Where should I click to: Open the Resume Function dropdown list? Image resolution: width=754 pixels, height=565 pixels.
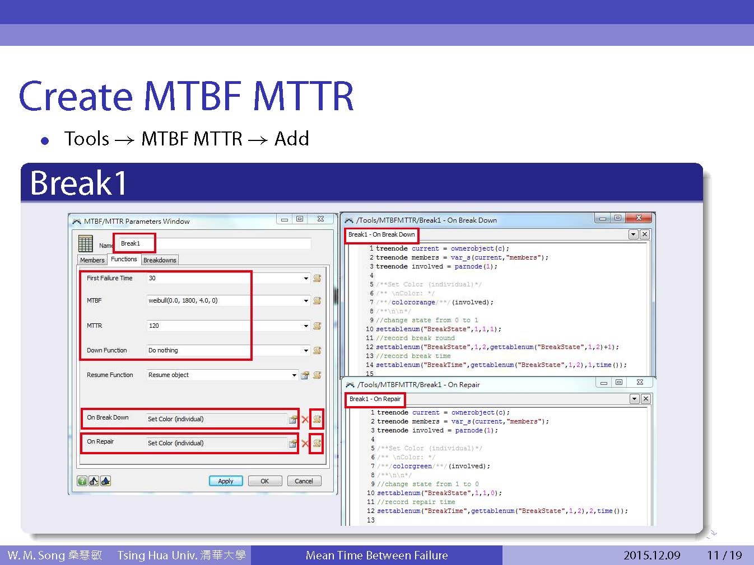point(294,375)
